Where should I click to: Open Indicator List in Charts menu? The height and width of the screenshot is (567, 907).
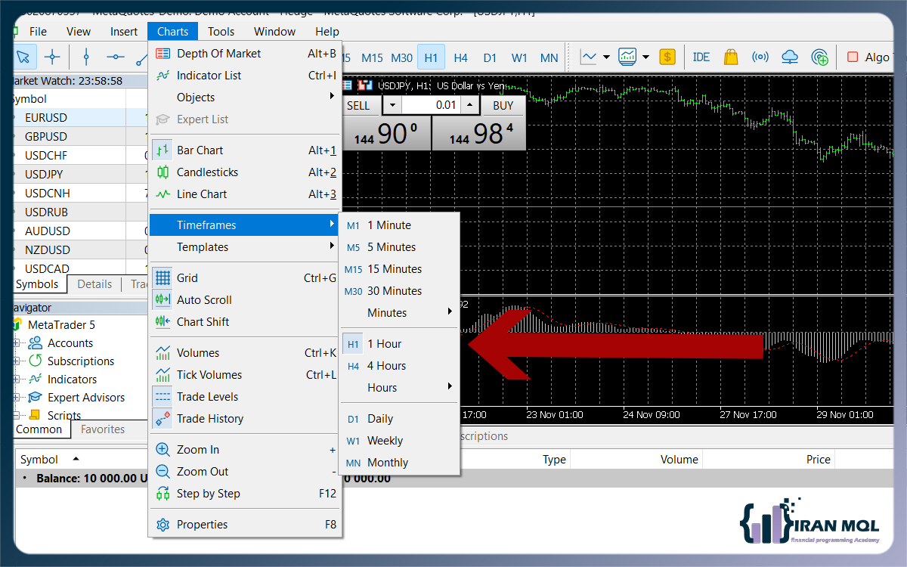pos(245,76)
